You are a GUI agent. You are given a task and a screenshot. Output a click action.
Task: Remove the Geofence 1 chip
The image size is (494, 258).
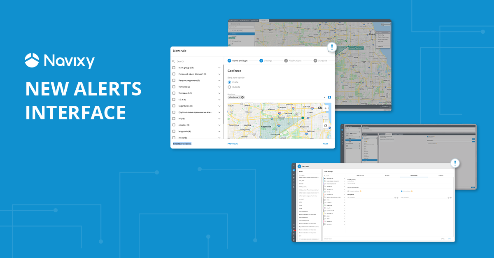[x=242, y=98]
